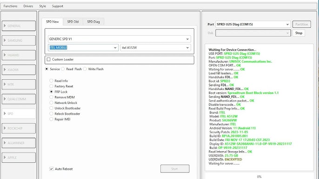The height and width of the screenshot is (179, 319).
Task: Expand the HUAWEI sidebar section
Action: tap(19, 55)
